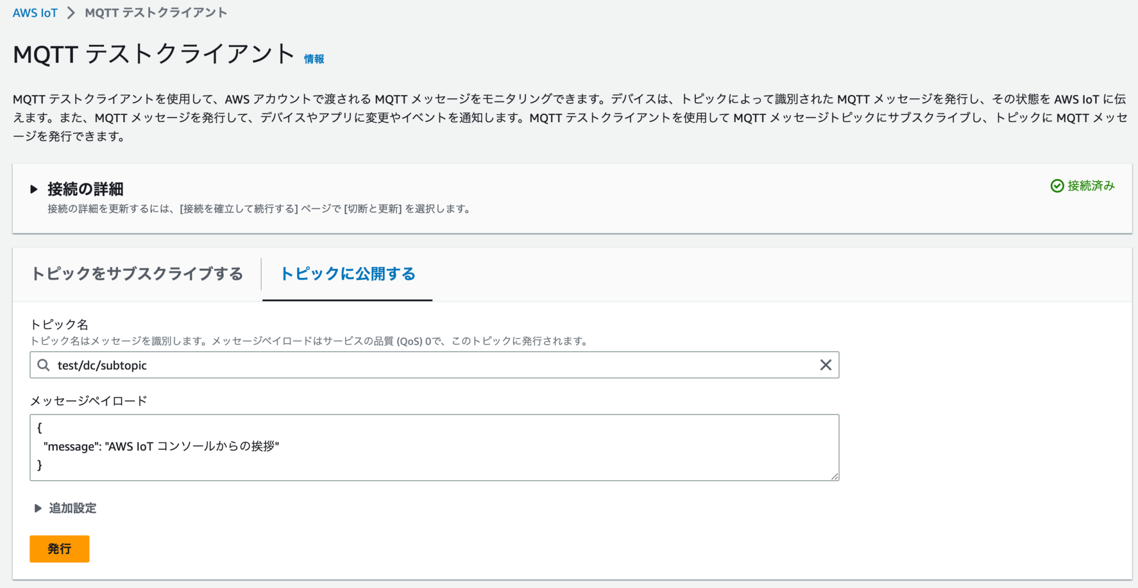This screenshot has height=588, width=1138.
Task: Clear the topic name using the X icon
Action: point(826,365)
